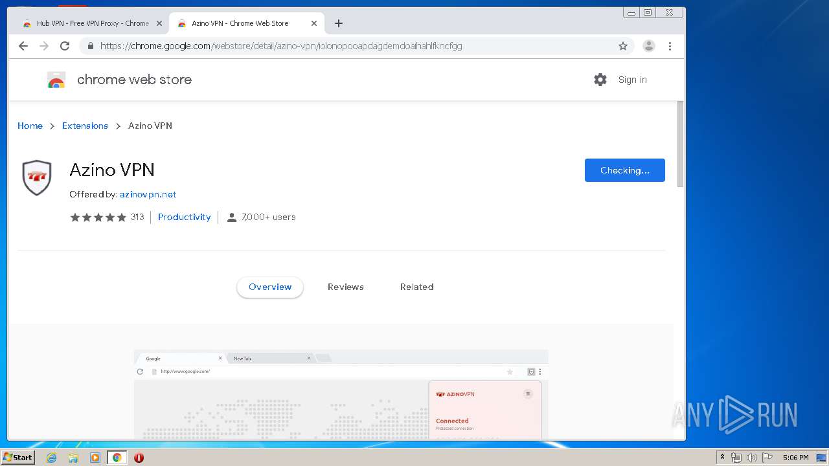This screenshot has width=829, height=466.
Task: Click the Opera taskbar icon
Action: (139, 458)
